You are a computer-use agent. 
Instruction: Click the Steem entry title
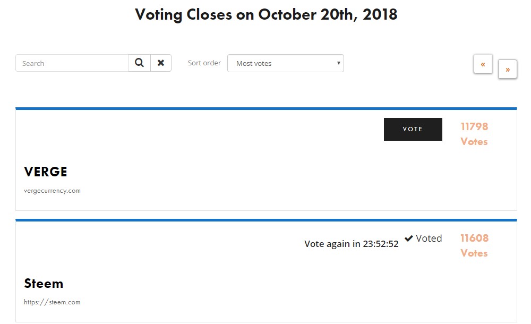tap(44, 283)
